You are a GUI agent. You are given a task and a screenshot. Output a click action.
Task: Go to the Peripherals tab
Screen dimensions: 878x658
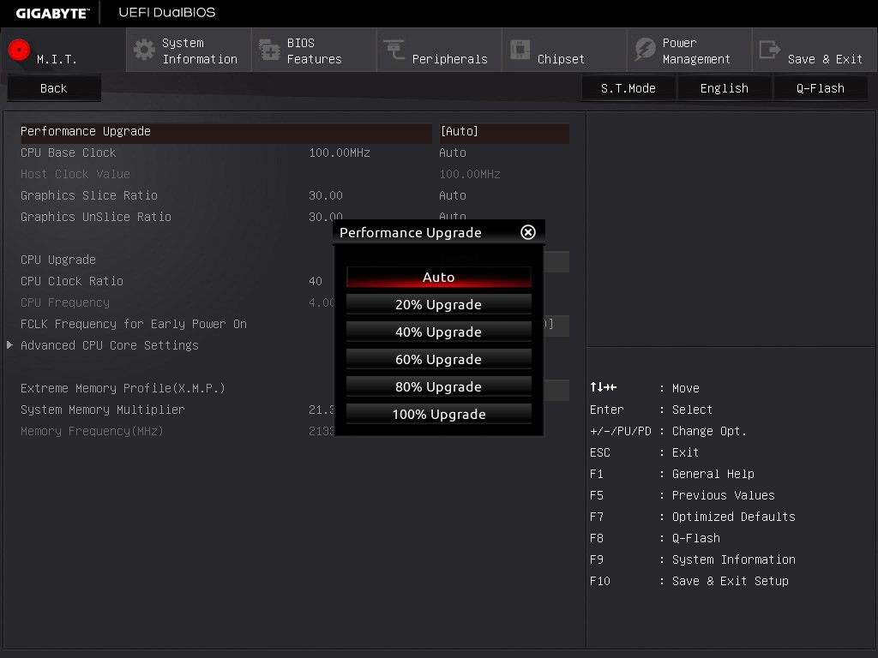(439, 51)
